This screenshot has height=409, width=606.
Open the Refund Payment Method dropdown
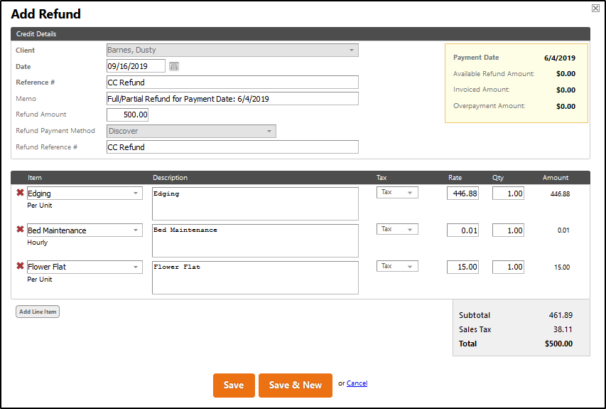[269, 132]
